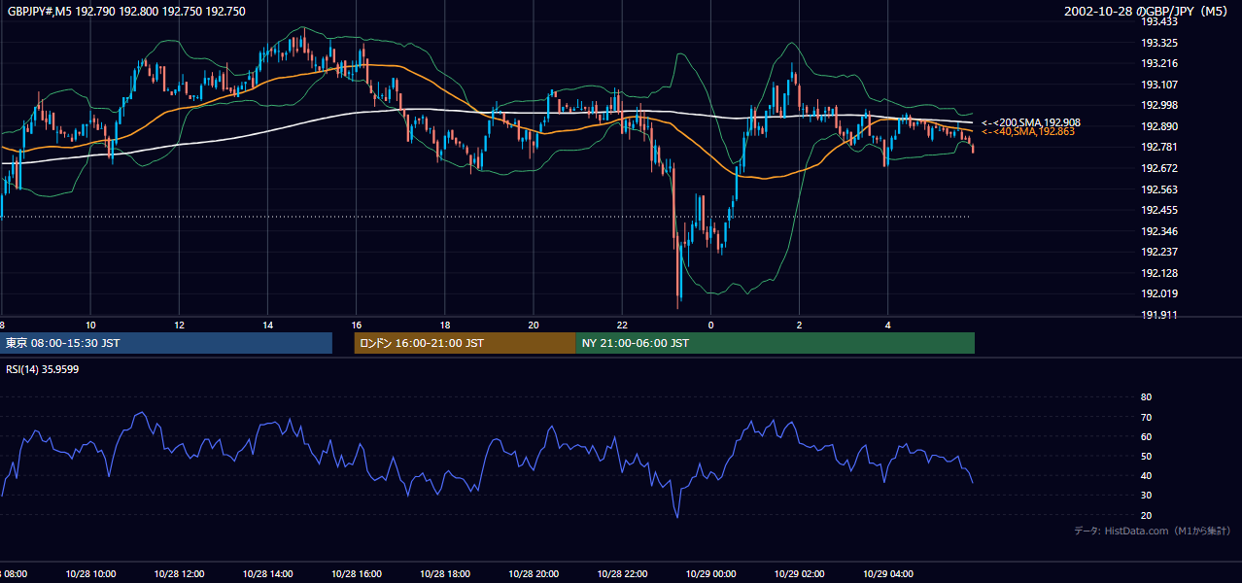This screenshot has height=583, width=1242.
Task: Click the 193.107 price axis label
Action: [x=1158, y=85]
